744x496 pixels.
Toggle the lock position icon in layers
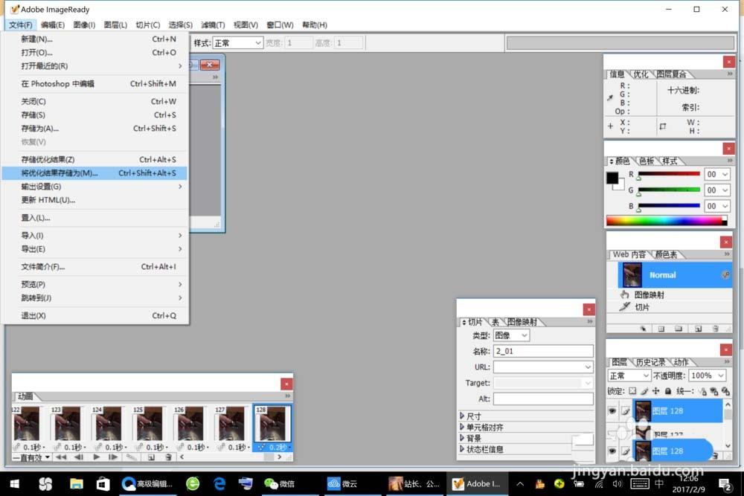(655, 391)
